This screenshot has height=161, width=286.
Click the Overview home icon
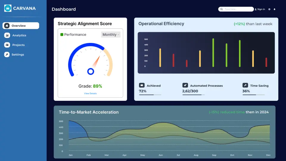[x=7, y=26]
